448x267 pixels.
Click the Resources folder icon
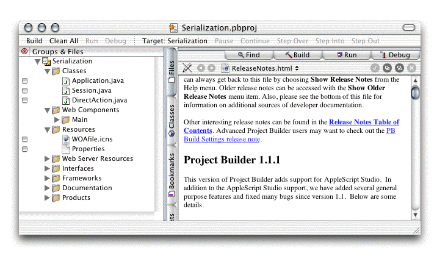click(56, 129)
